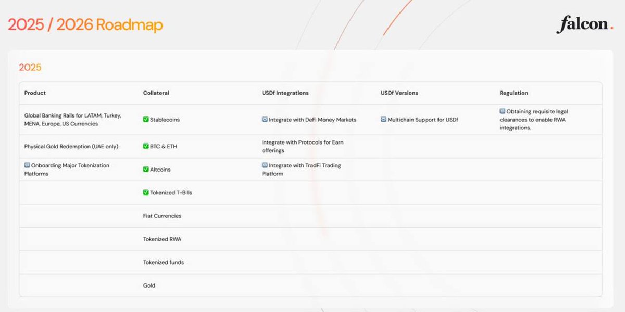Click the green checkmark beside Stablecoins

coord(146,120)
